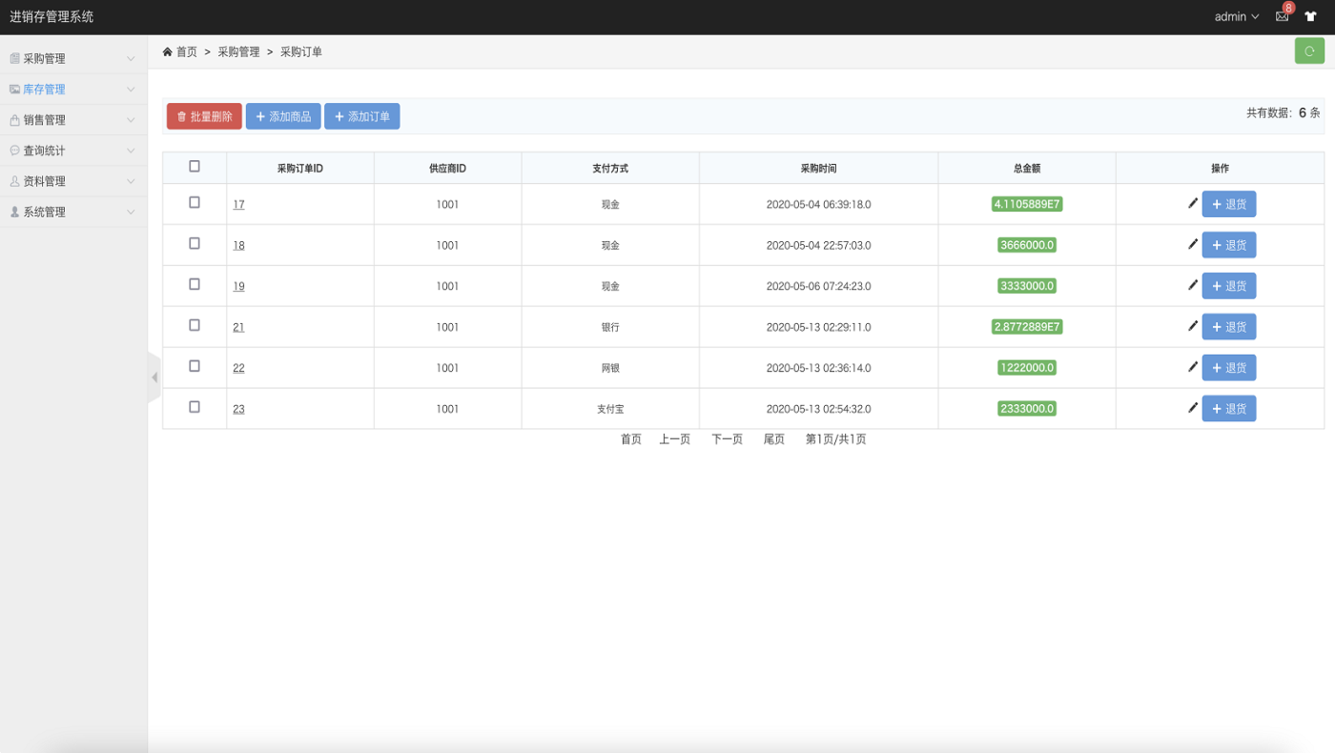
Task: Click the 库存管理 sidebar icon
Action: point(14,89)
